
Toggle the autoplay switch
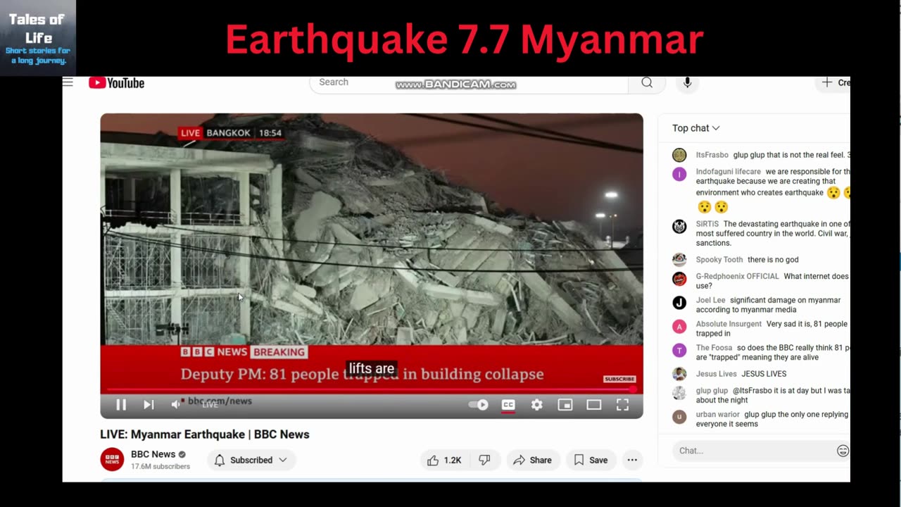point(479,405)
